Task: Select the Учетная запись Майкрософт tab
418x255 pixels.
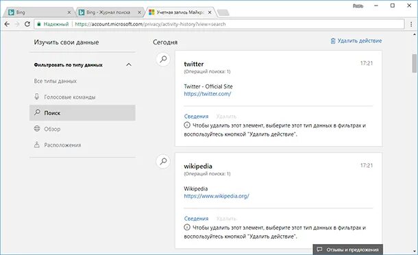Action: pyautogui.click(x=180, y=12)
